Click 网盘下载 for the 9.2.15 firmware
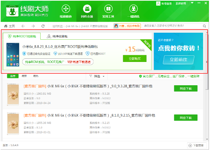 click(186, 118)
